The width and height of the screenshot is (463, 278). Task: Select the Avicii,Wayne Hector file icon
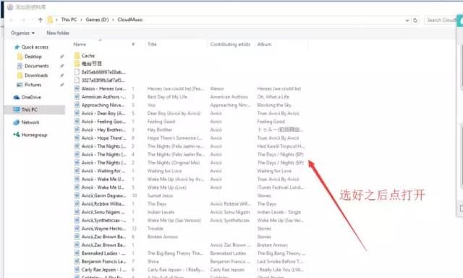77,229
